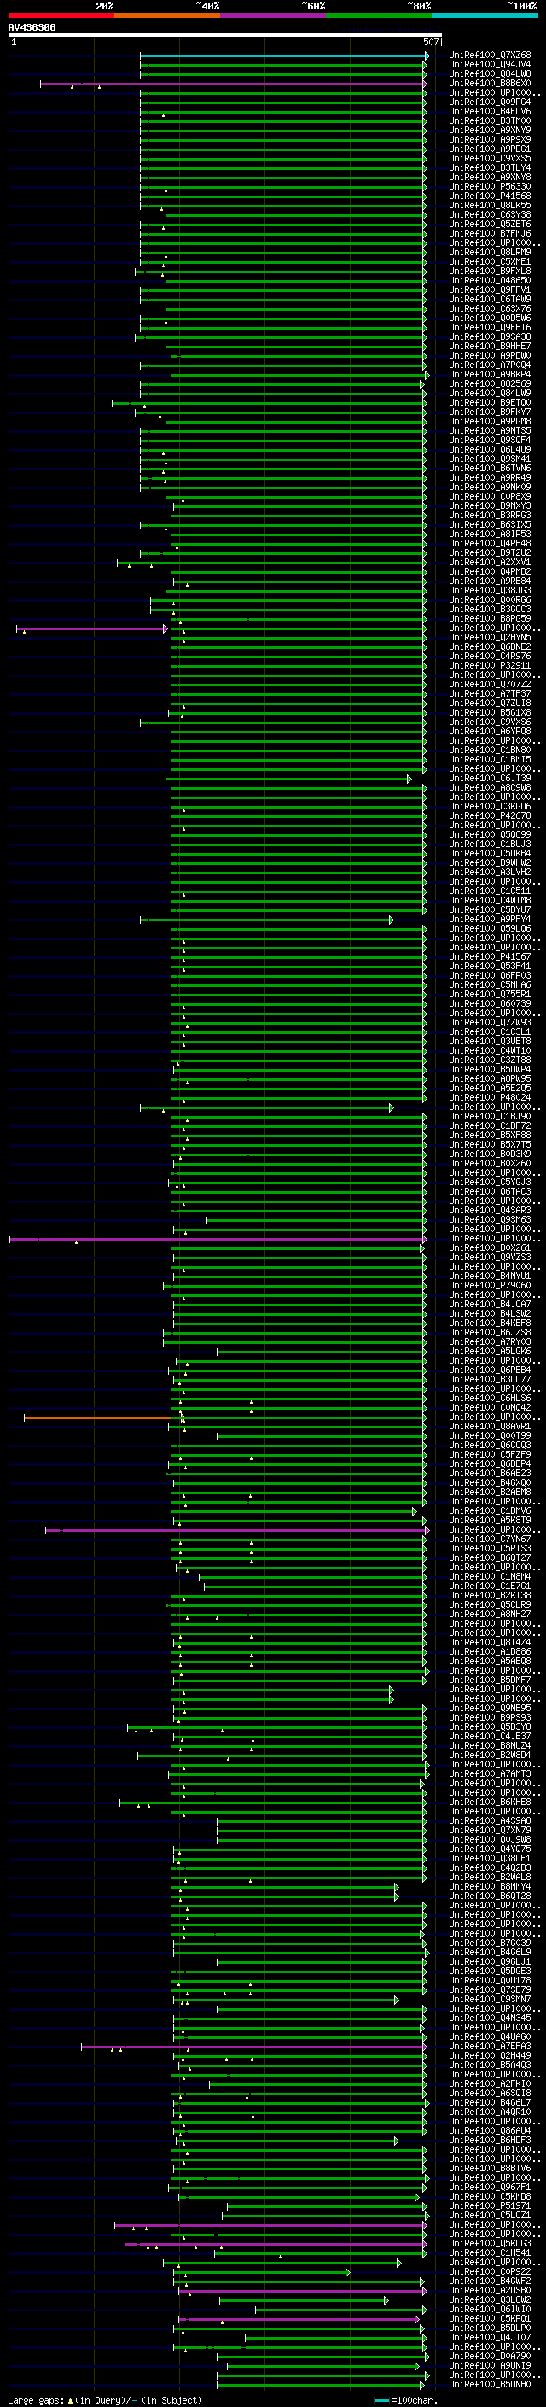Select hit label UniRef100_Q2M449

[x=490, y=2056]
